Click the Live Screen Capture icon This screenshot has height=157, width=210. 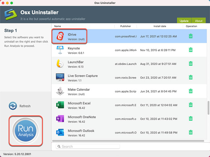pos(60,77)
